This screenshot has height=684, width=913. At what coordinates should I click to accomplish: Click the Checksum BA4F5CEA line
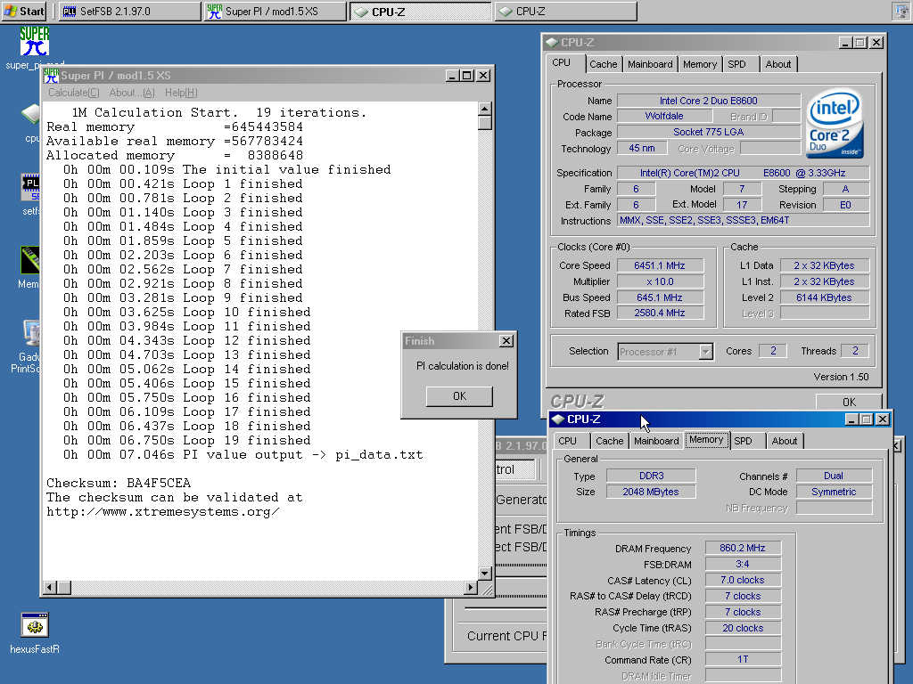[x=119, y=484]
